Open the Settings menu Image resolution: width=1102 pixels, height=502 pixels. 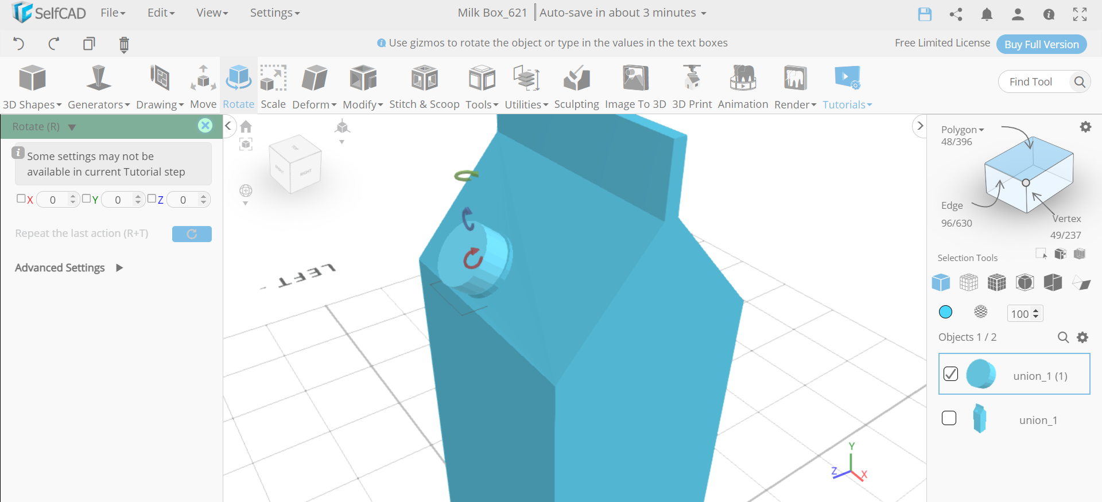[x=274, y=13]
